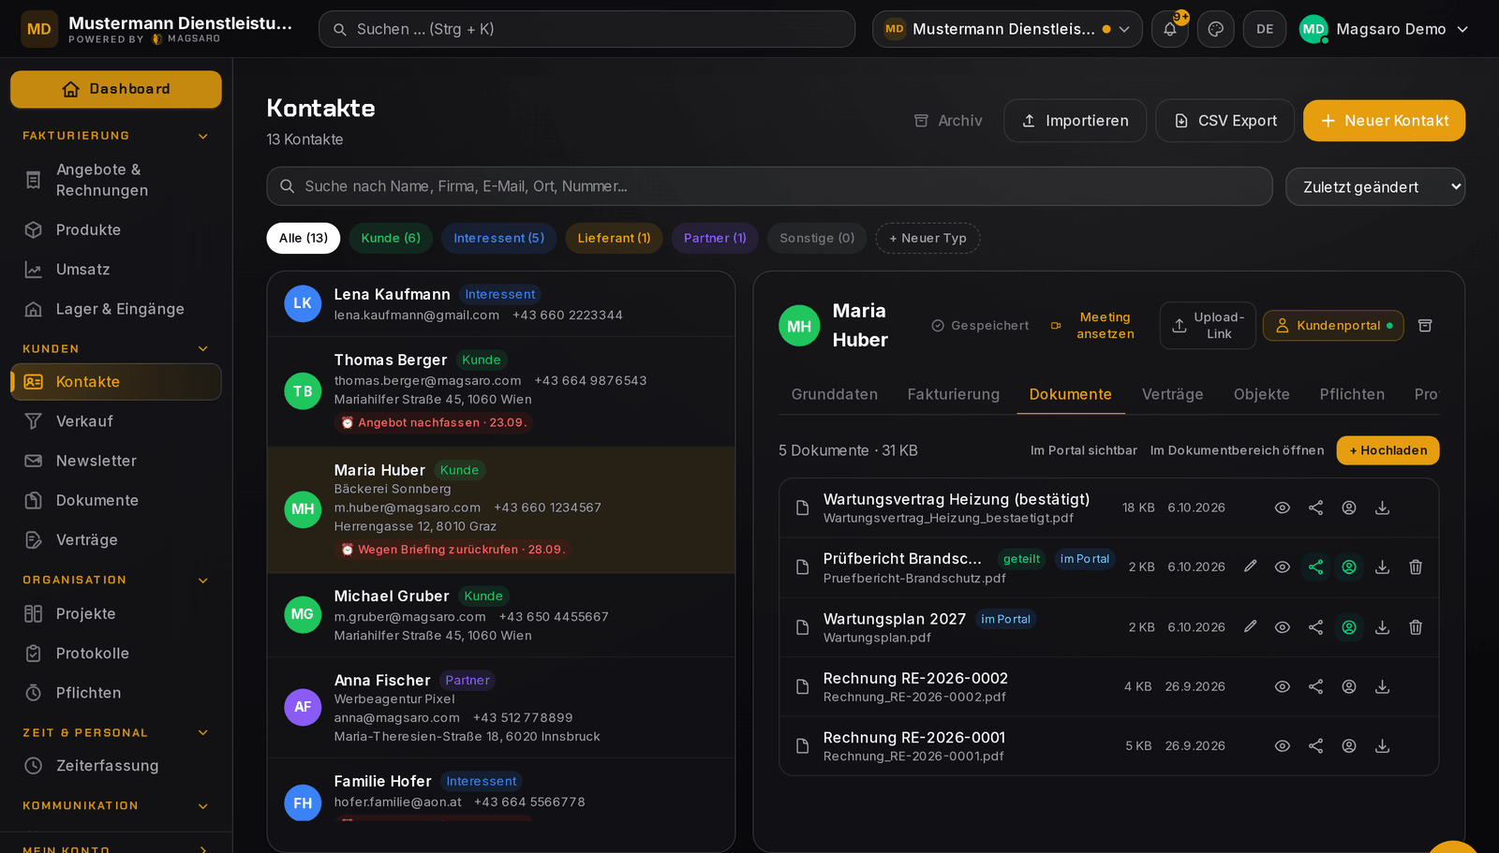
Task: Delete the Prüfbericht Brandschutz document
Action: coord(1416,566)
